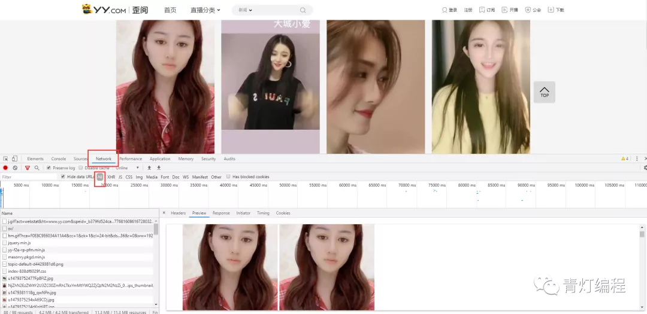Open the DevTools three-dot menu
The image size is (647, 314).
(637, 158)
